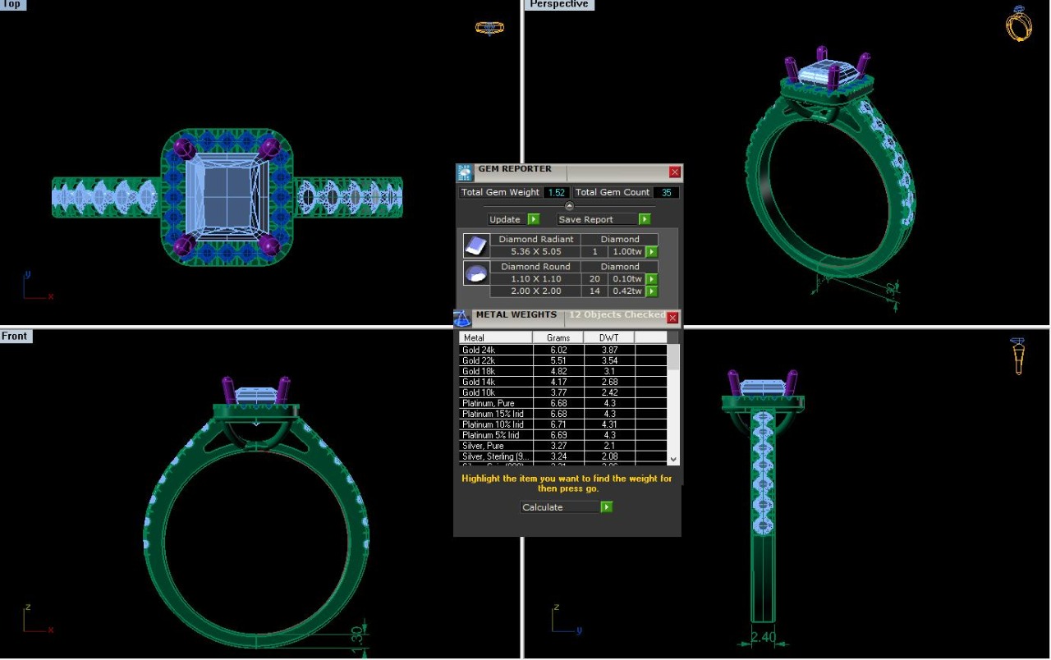The height and width of the screenshot is (660, 1051).
Task: Click the Total Gem Weight value field
Action: click(556, 192)
